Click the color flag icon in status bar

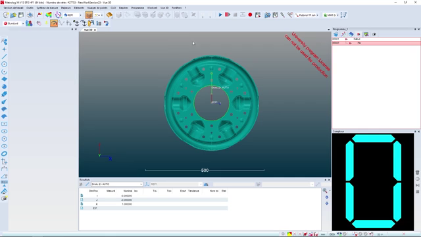tap(289, 234)
